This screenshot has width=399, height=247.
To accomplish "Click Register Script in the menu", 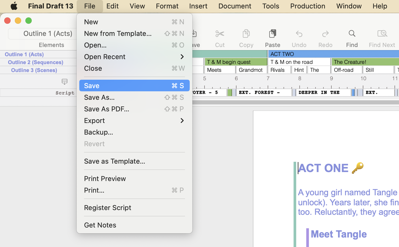I will point(108,208).
